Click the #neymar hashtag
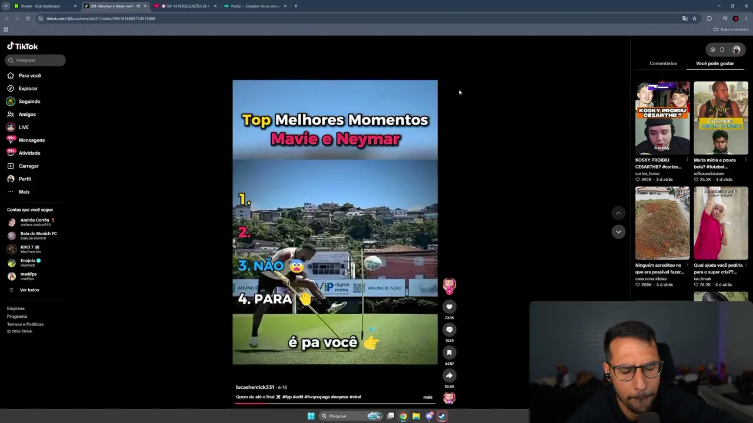 click(x=339, y=397)
